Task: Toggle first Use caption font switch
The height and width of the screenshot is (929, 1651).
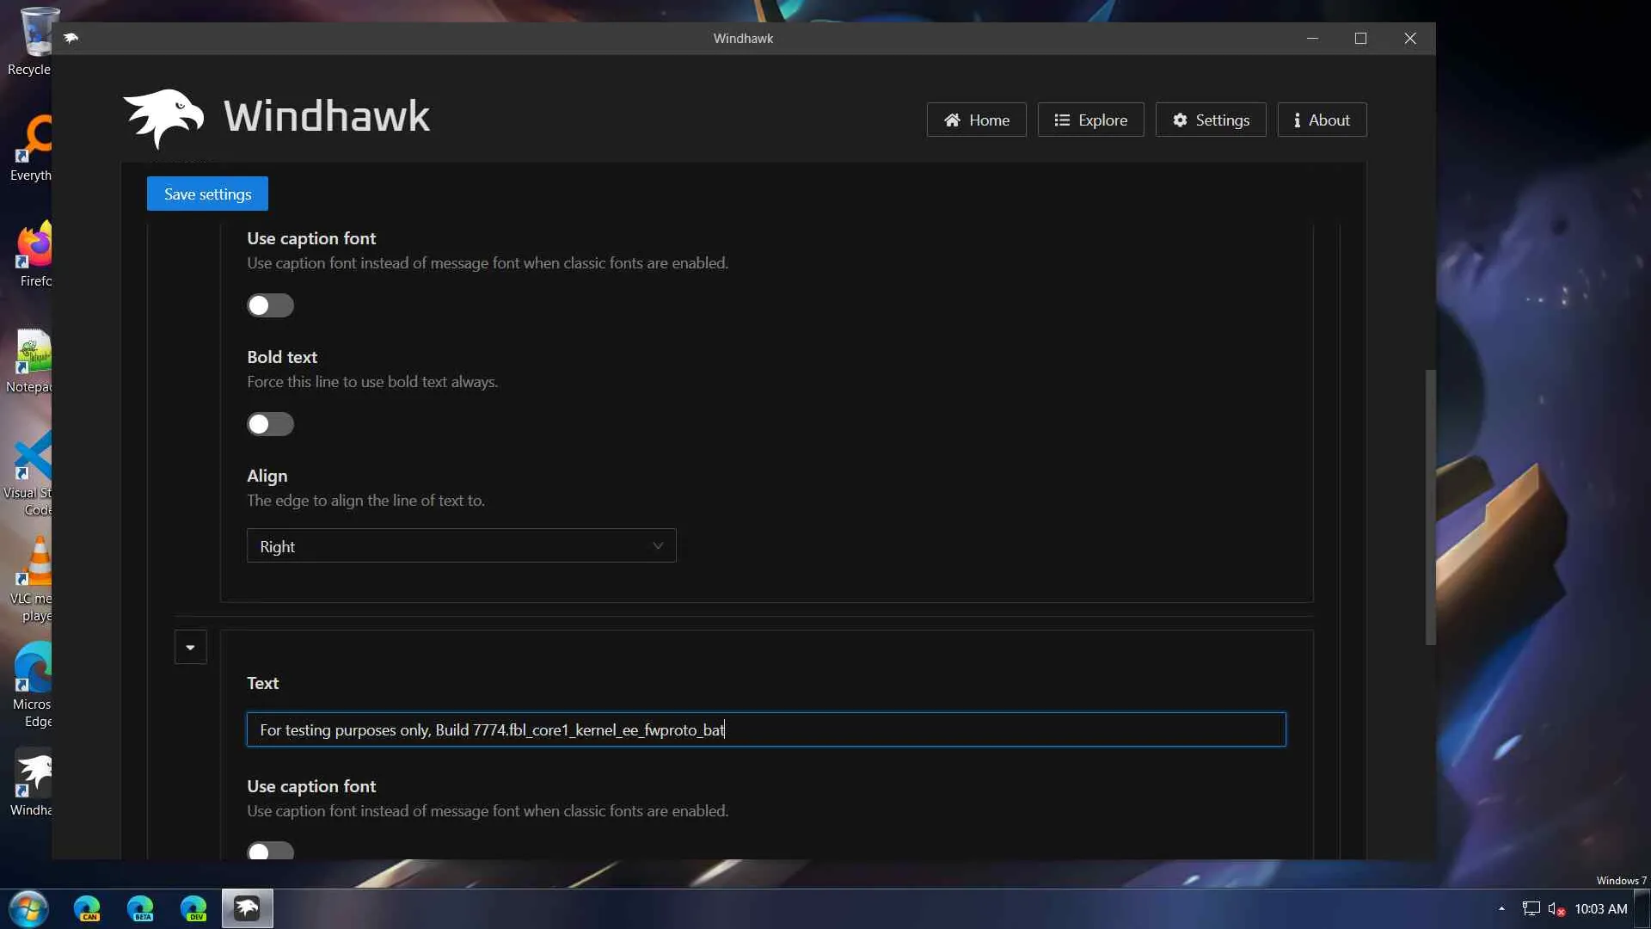Action: click(x=270, y=305)
